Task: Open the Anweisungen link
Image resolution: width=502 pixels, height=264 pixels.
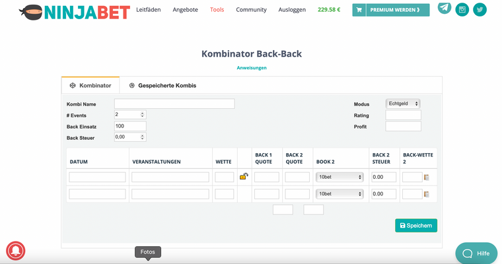Action: (x=251, y=67)
